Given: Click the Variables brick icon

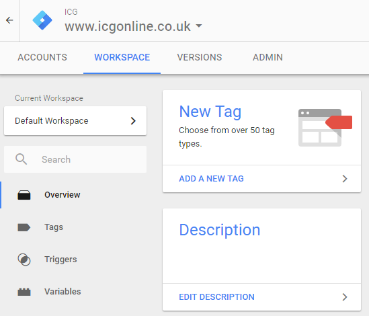Looking at the screenshot, I should [24, 292].
